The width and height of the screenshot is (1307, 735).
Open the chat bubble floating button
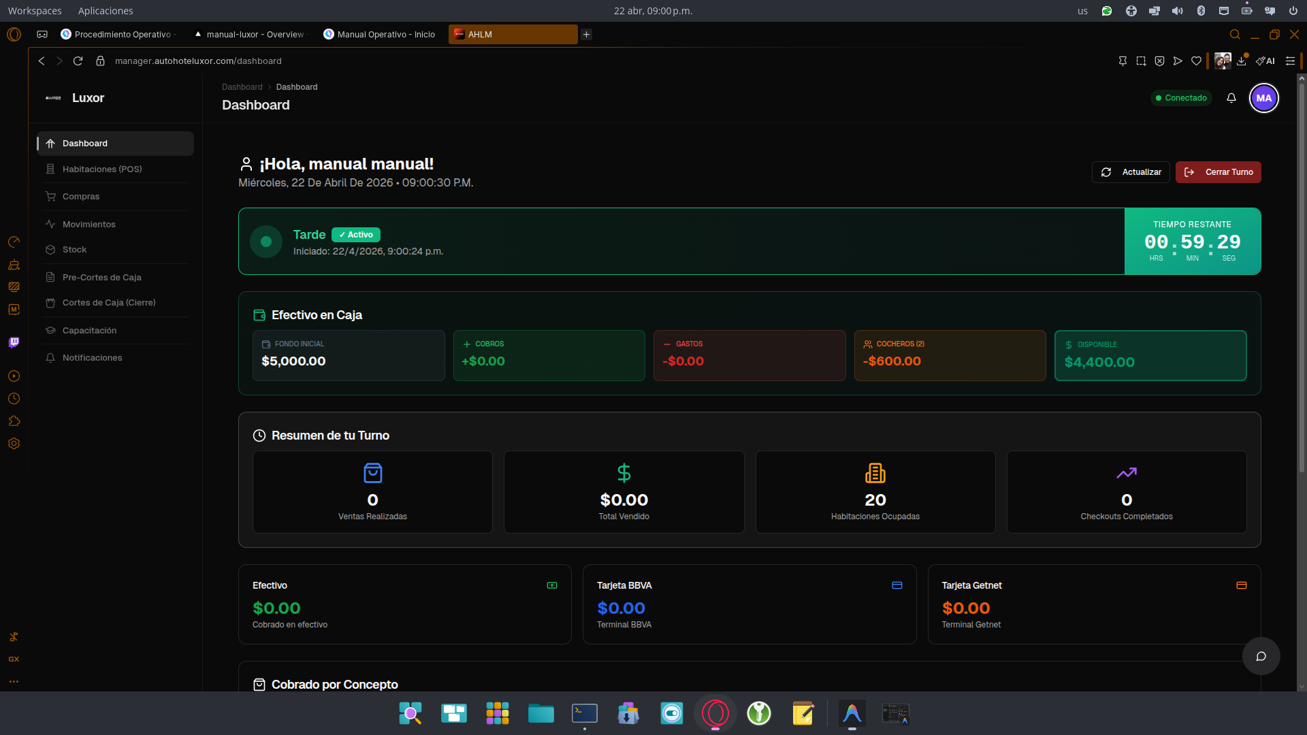click(x=1261, y=656)
